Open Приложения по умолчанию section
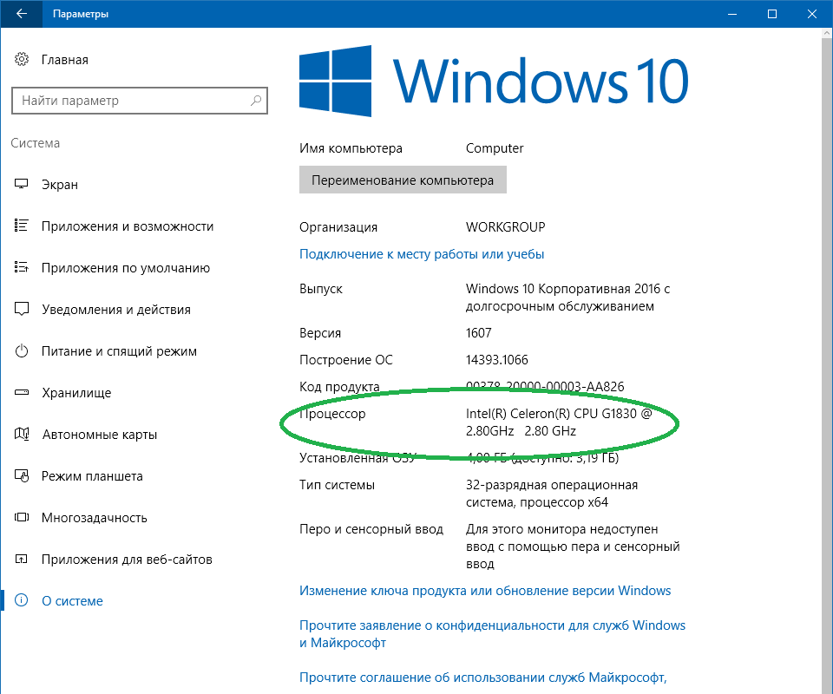Screen dimensions: 833x694 point(126,268)
